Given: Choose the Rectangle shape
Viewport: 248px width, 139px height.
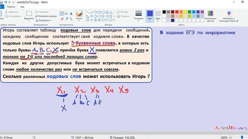Looking at the screenshot, I should [x=99, y=12].
